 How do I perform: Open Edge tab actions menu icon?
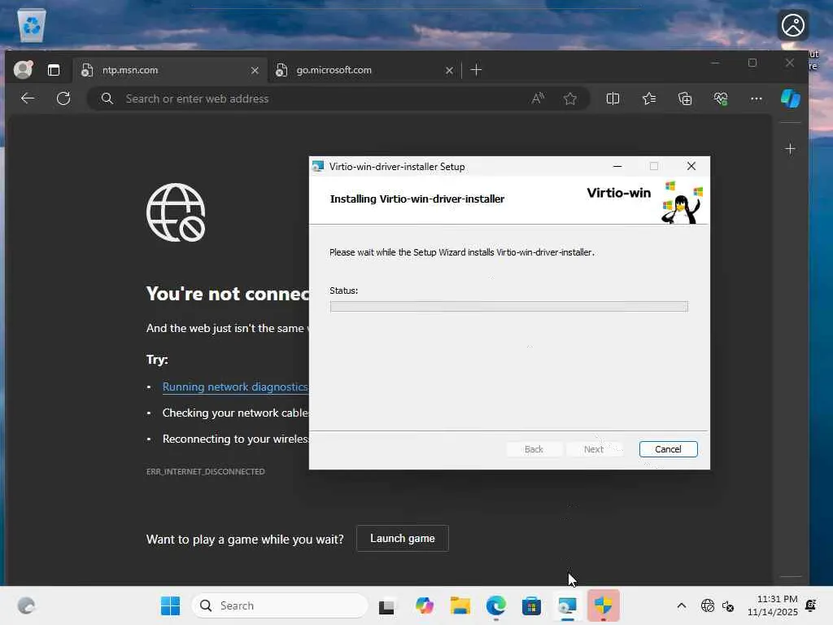click(x=54, y=70)
